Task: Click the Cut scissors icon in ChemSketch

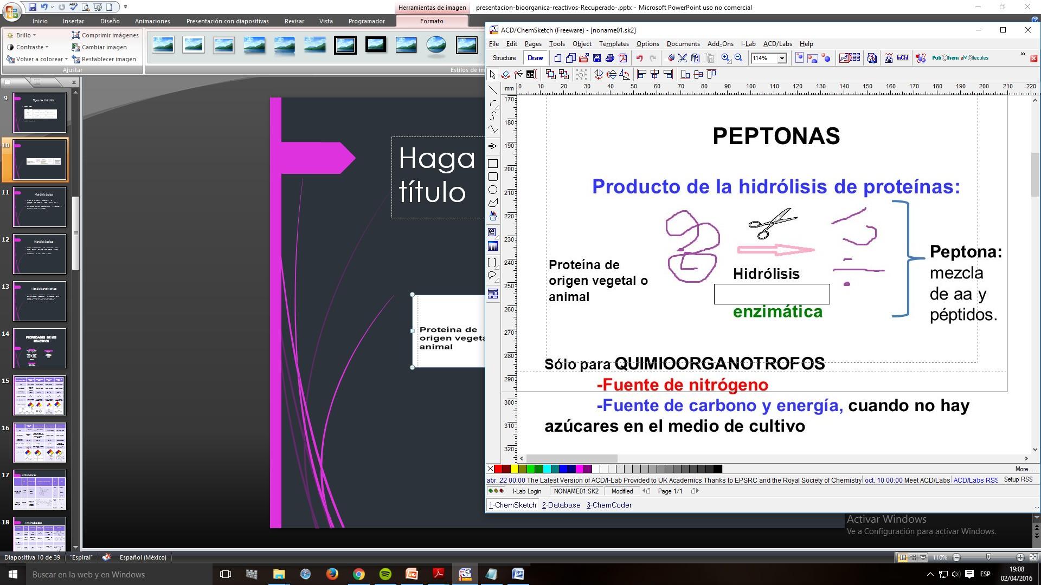Action: coord(683,58)
